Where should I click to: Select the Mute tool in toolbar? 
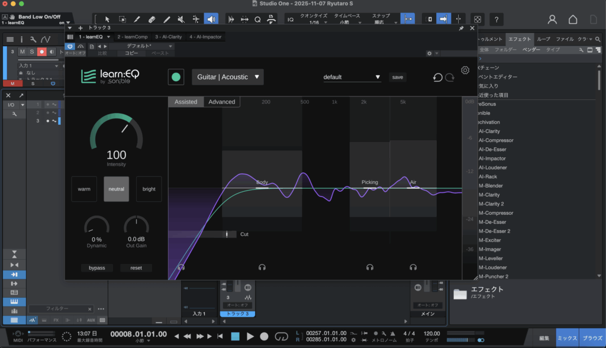point(181,20)
